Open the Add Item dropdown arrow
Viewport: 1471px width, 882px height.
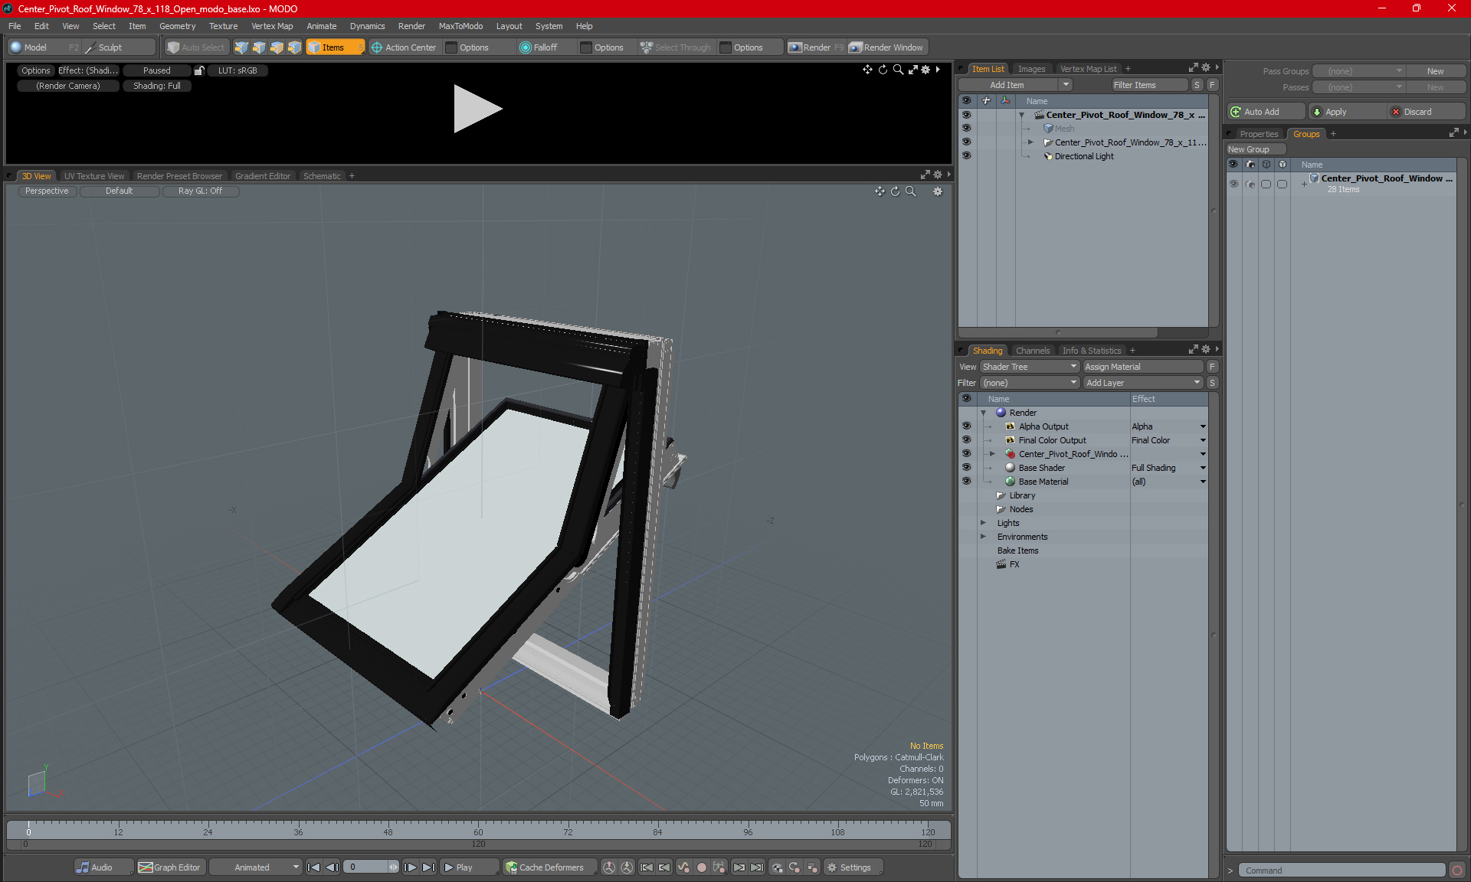(1066, 85)
